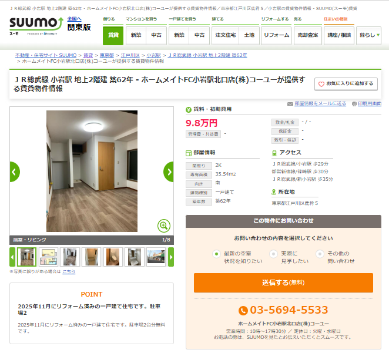Viewport: 389px width, 353px height.
Task: Open the floor plan thumbnail
Action: [x=48, y=257]
